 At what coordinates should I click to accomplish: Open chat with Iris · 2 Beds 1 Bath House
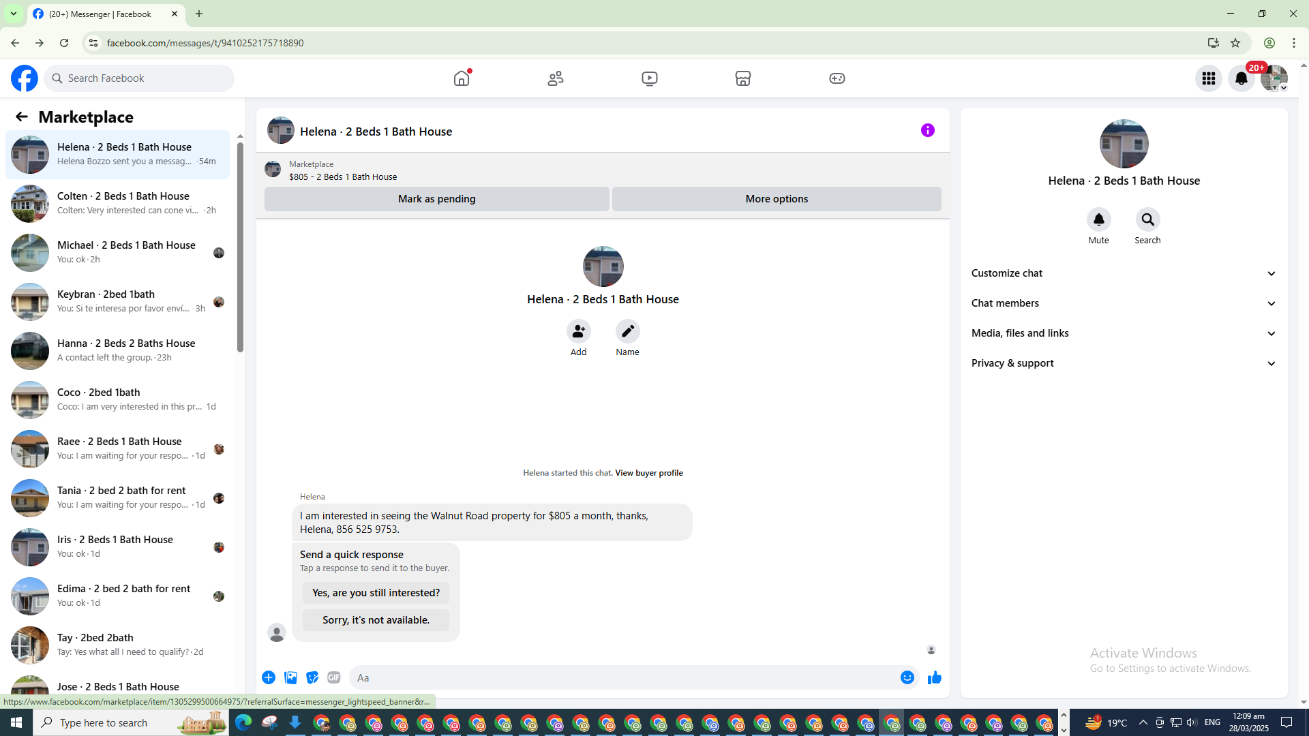117,547
